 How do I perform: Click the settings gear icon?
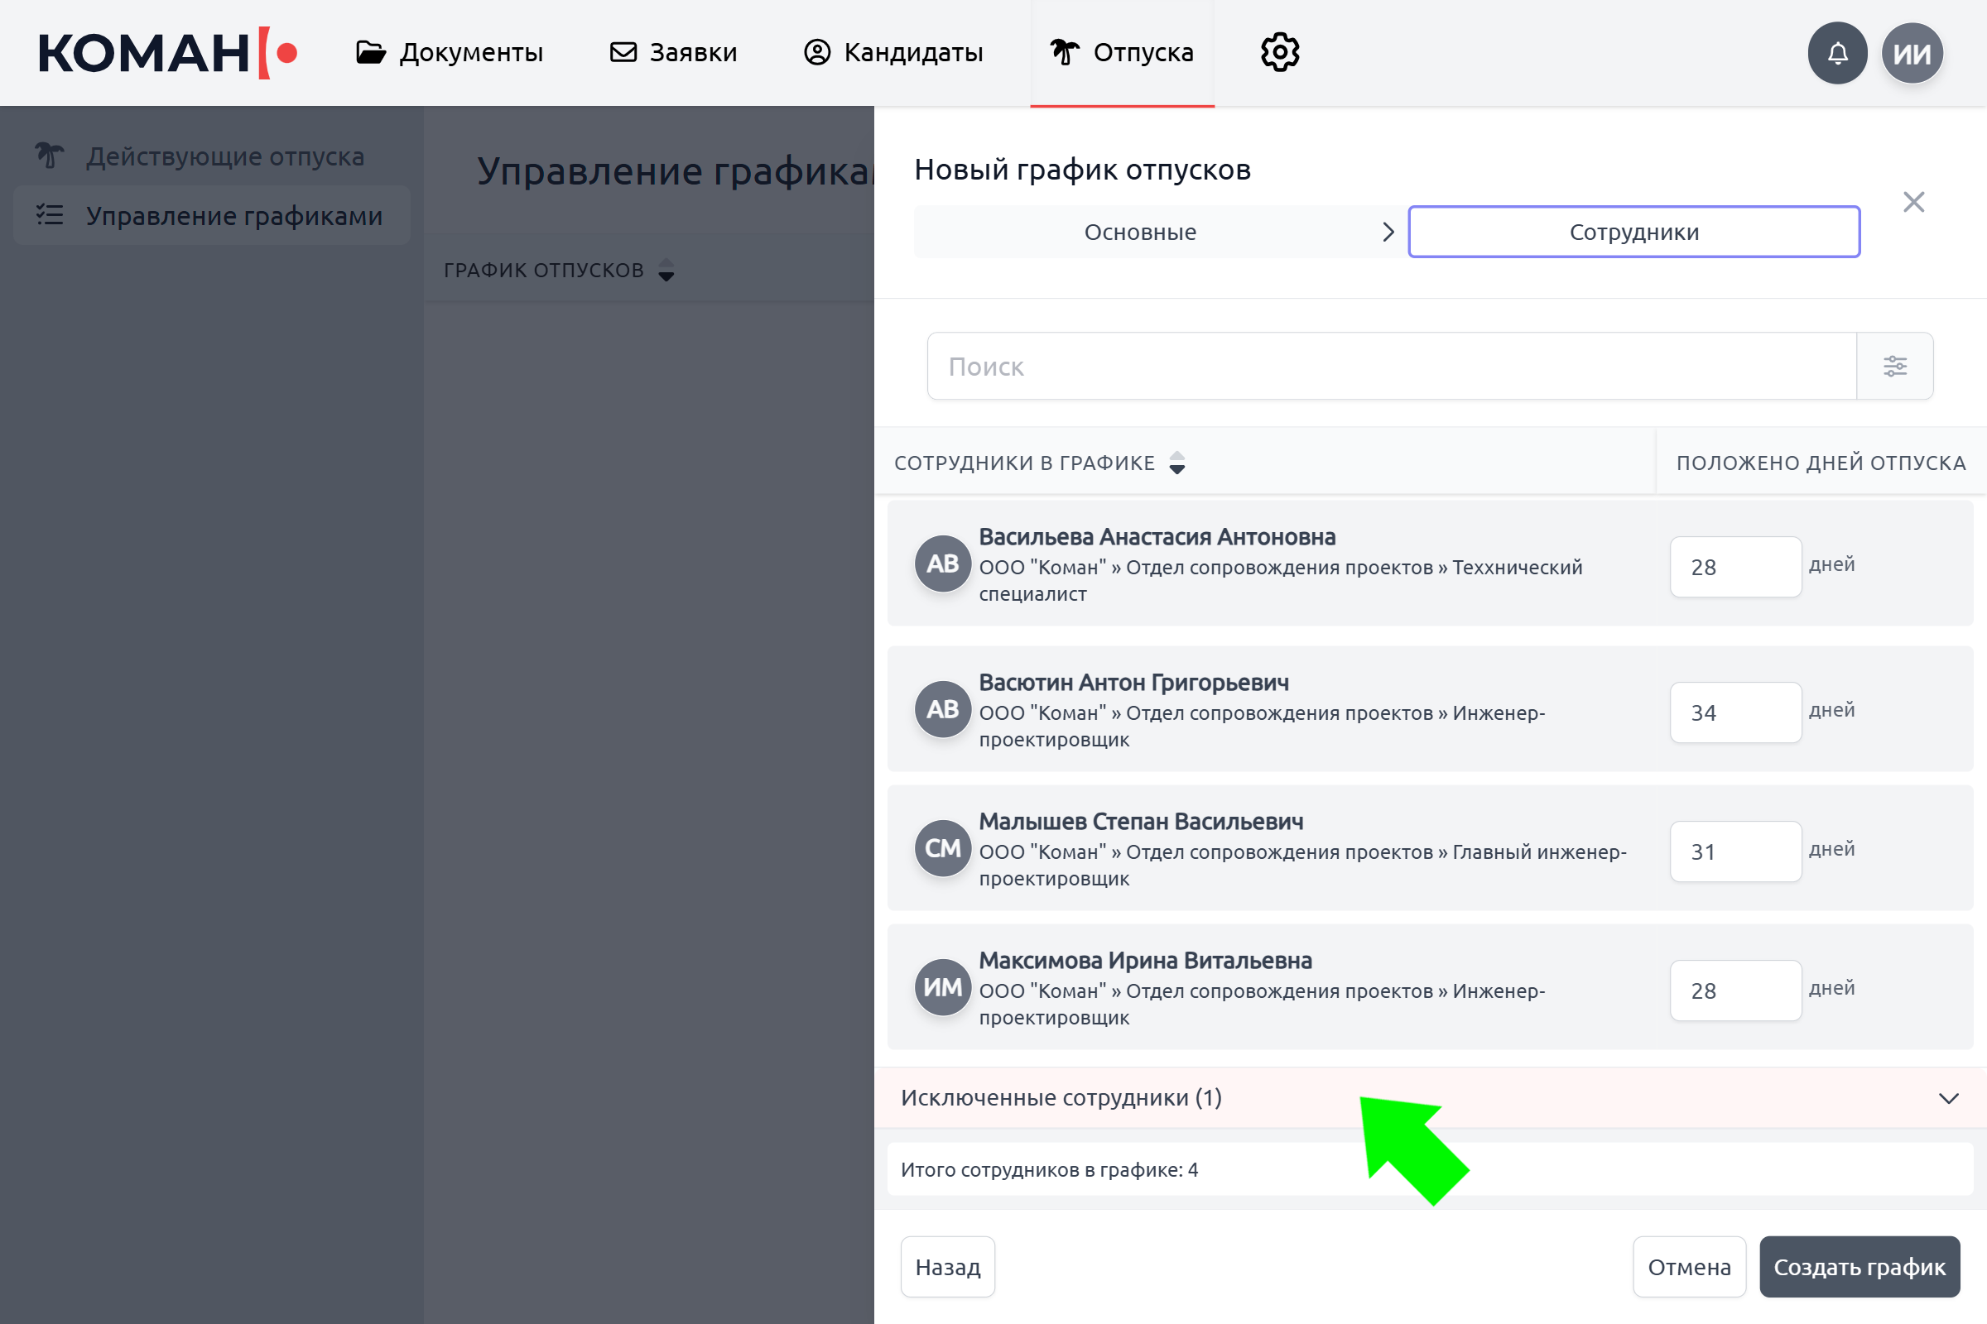[x=1280, y=52]
